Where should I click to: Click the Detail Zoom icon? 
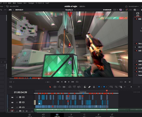tap(116, 87)
